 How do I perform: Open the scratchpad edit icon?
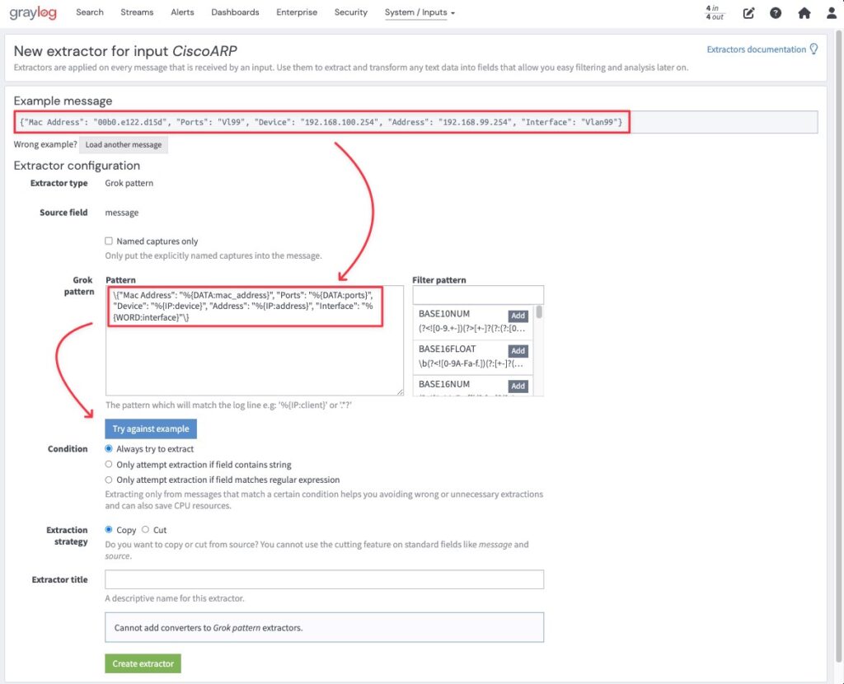coord(748,13)
